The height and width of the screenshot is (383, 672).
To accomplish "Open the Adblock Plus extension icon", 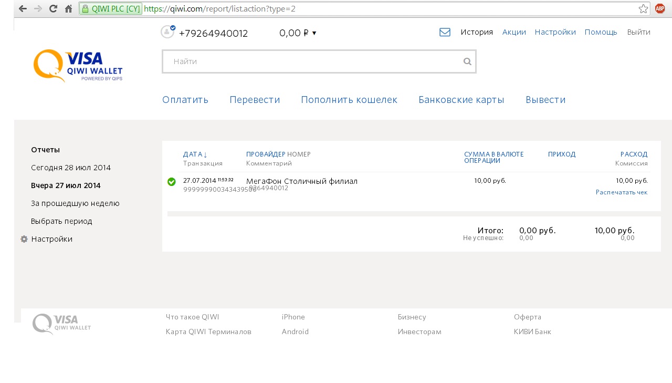I will point(660,8).
